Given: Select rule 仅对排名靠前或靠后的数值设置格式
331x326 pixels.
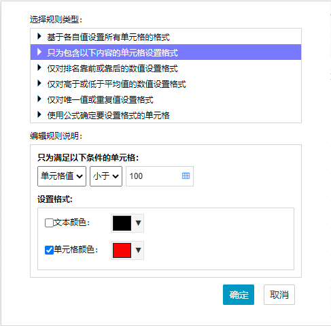Looking at the screenshot, I should (x=166, y=68).
